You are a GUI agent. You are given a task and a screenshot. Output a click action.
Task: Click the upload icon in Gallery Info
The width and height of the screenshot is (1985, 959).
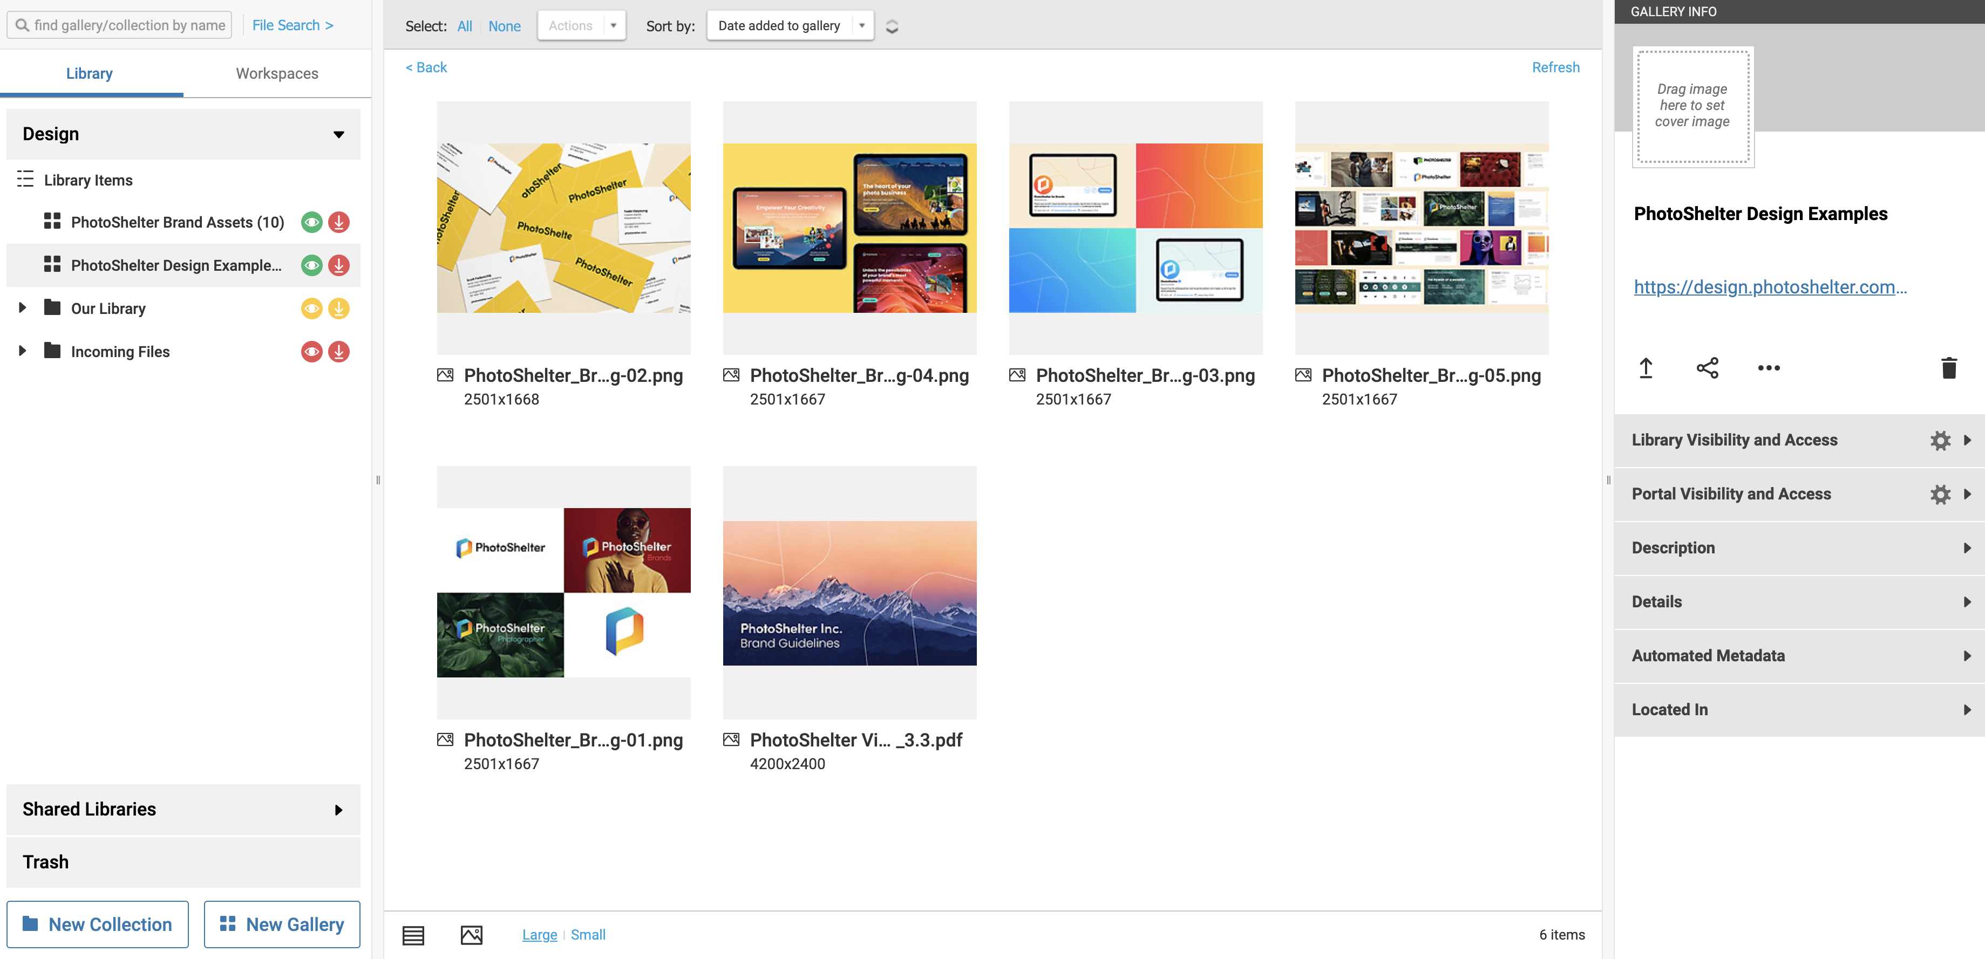[x=1645, y=368]
